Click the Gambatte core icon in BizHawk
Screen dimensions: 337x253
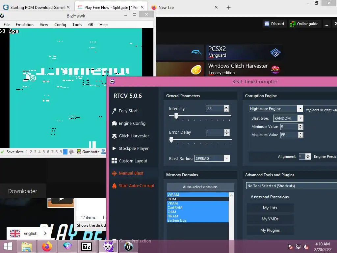pos(79,152)
